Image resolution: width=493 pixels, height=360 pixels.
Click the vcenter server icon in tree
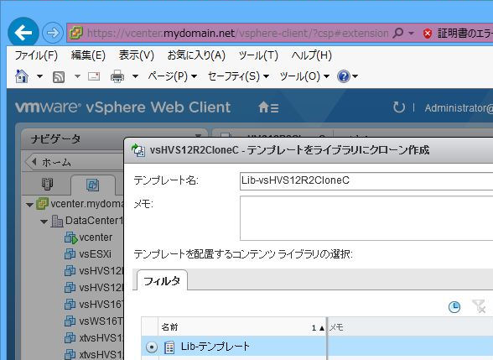click(42, 204)
